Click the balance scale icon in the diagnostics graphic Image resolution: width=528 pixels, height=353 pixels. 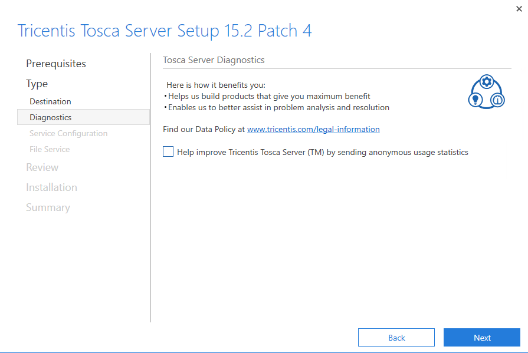click(497, 100)
